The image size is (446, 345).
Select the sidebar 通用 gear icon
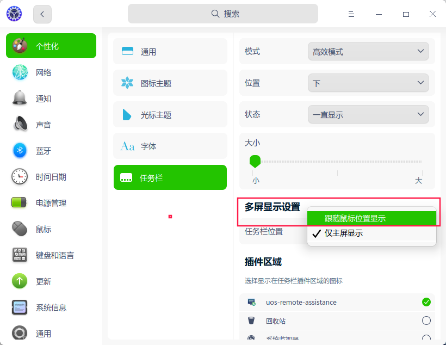click(x=20, y=333)
